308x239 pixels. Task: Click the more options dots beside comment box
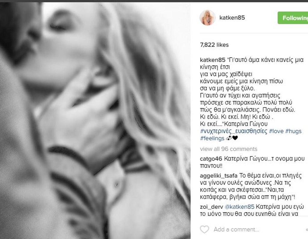[x=306, y=230]
